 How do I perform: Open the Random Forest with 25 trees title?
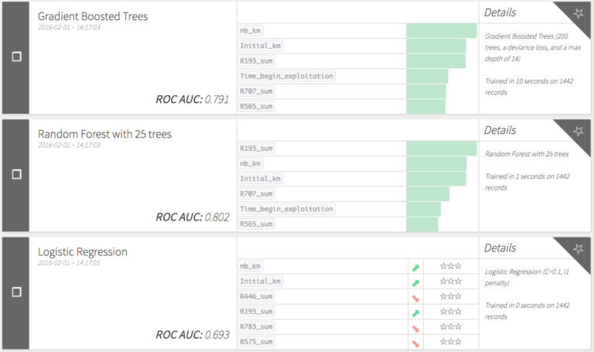[x=104, y=134]
